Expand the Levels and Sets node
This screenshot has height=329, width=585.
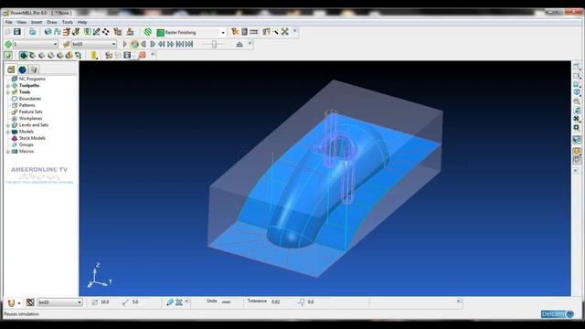click(8, 125)
